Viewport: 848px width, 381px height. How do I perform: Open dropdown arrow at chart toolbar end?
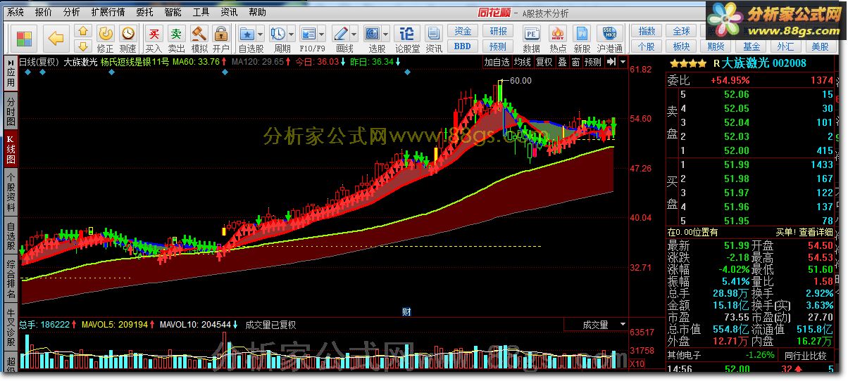(623, 62)
